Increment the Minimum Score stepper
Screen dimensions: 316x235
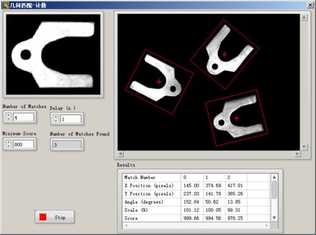coord(8,142)
